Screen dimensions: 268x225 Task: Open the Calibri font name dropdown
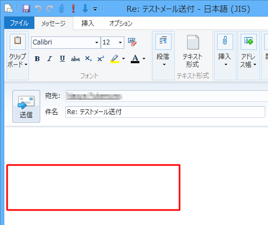click(x=96, y=42)
